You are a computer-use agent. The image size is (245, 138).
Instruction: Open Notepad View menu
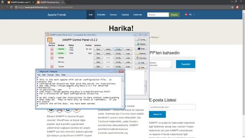coord(57,75)
